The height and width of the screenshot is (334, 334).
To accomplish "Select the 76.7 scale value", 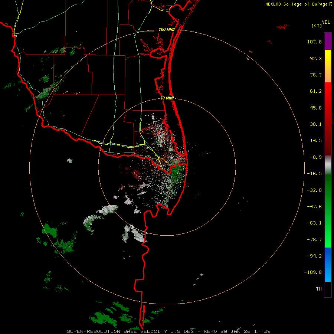I will tap(316, 75).
